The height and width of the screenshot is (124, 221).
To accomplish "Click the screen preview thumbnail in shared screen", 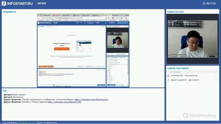I will [84, 46].
